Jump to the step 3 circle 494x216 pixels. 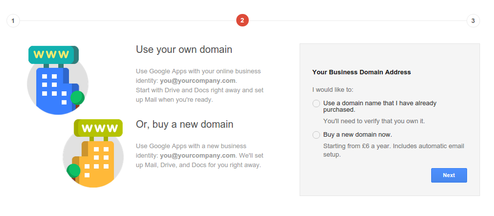click(473, 21)
